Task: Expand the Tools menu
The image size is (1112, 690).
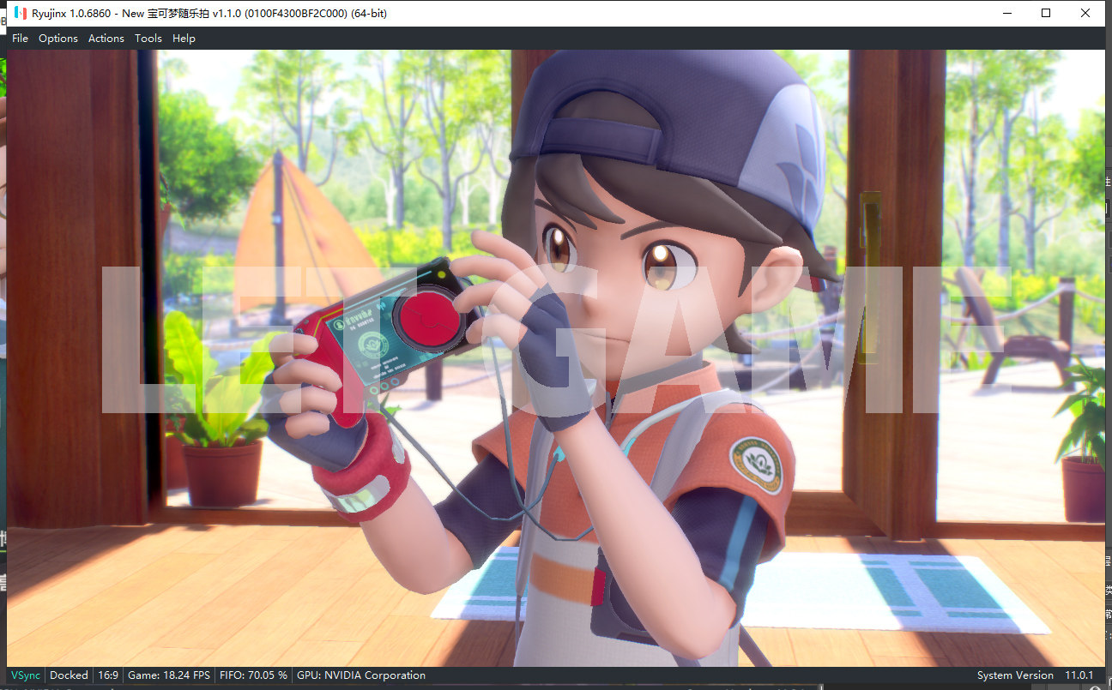Action: (x=148, y=39)
